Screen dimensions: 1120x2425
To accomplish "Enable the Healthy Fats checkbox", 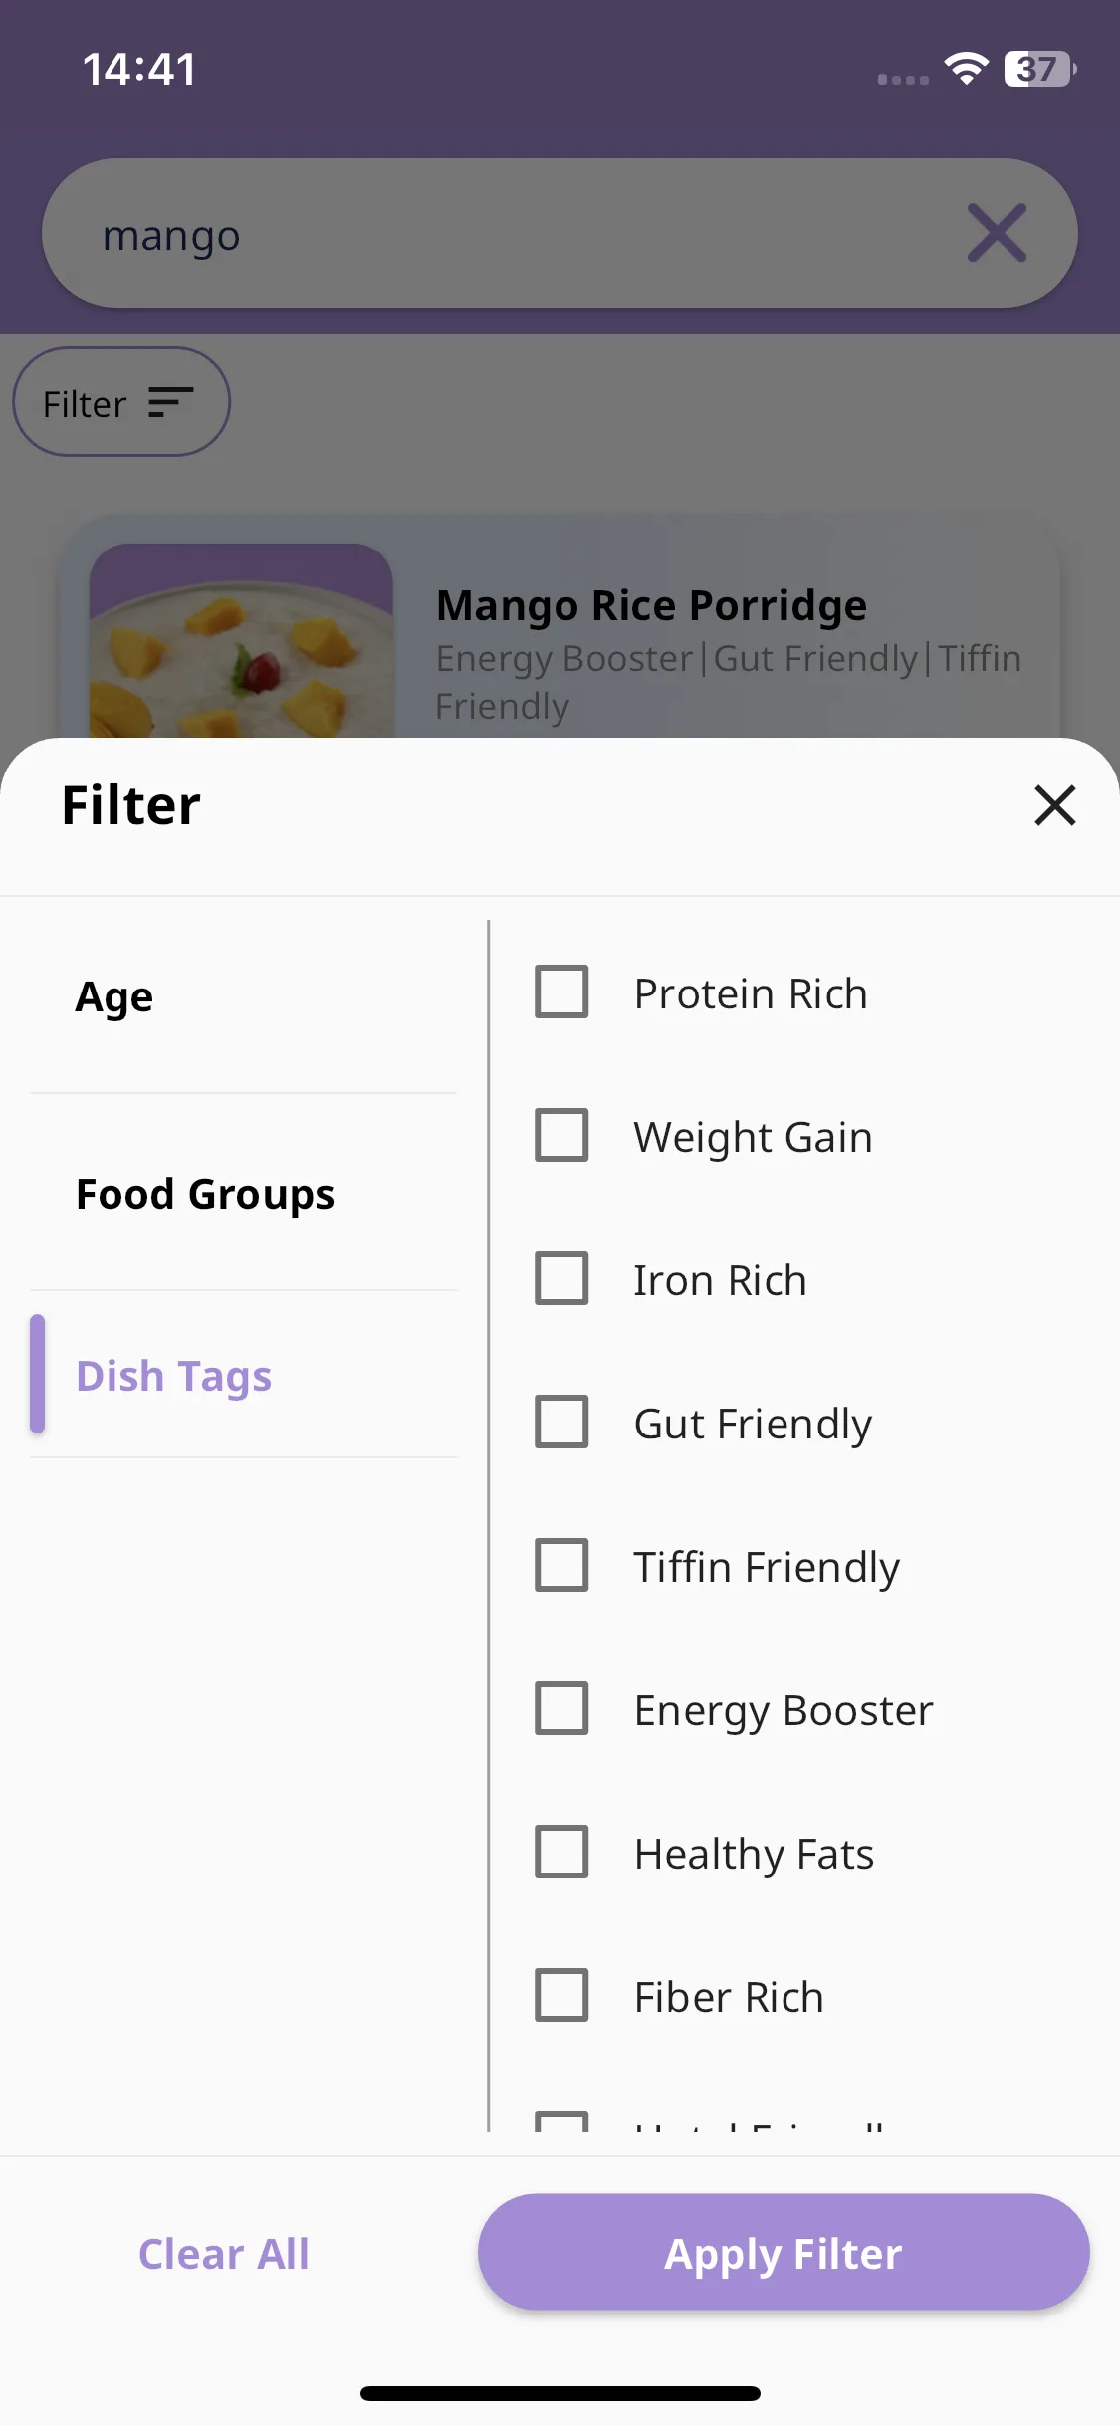I will coord(561,1852).
